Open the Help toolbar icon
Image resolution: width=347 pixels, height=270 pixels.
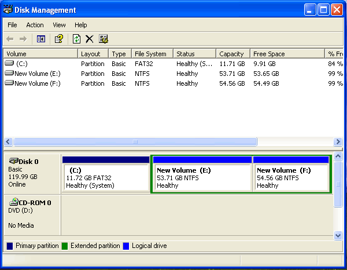coord(59,39)
